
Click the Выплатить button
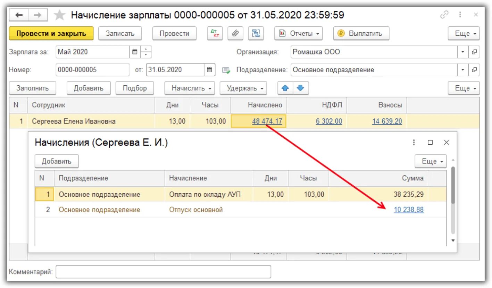click(361, 33)
